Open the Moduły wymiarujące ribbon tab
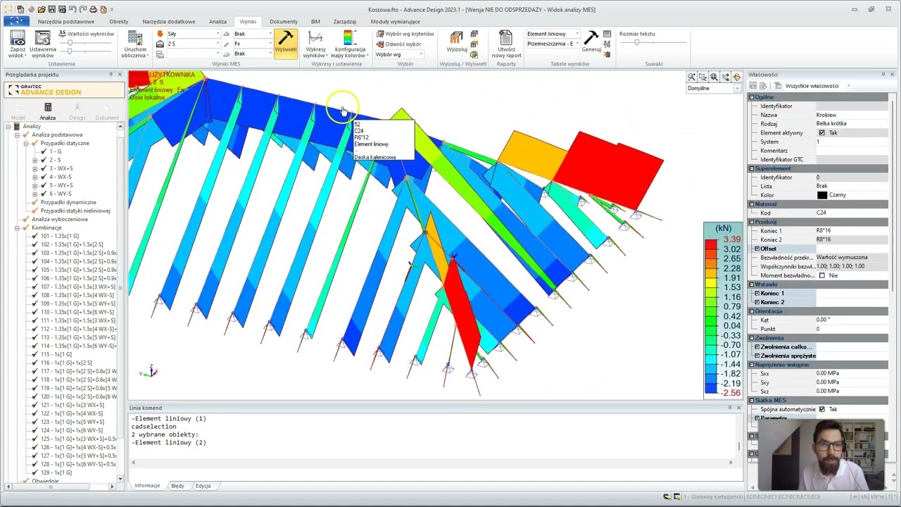Screen dimensions: 901x507 point(395,22)
